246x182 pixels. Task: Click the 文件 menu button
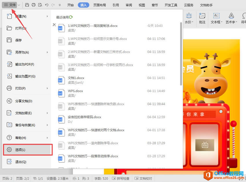pos(10,5)
